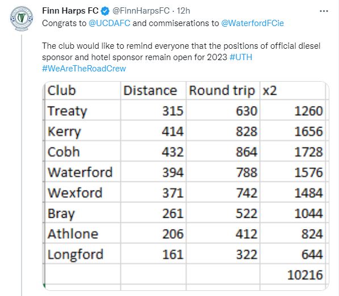339x296 pixels.
Task: Click the 10216 total cell
Action: pyautogui.click(x=305, y=275)
